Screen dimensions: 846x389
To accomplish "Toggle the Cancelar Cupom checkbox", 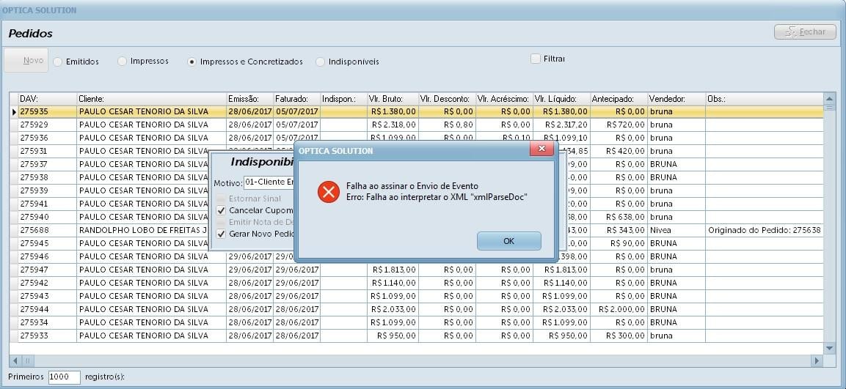I will [x=221, y=210].
